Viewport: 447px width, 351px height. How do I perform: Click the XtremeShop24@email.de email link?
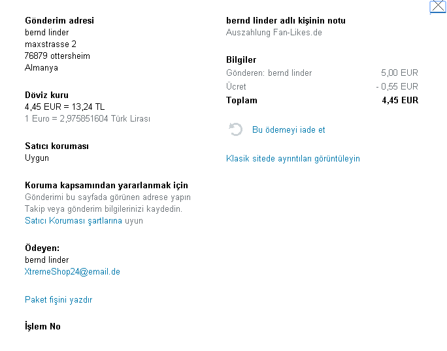[x=73, y=272]
